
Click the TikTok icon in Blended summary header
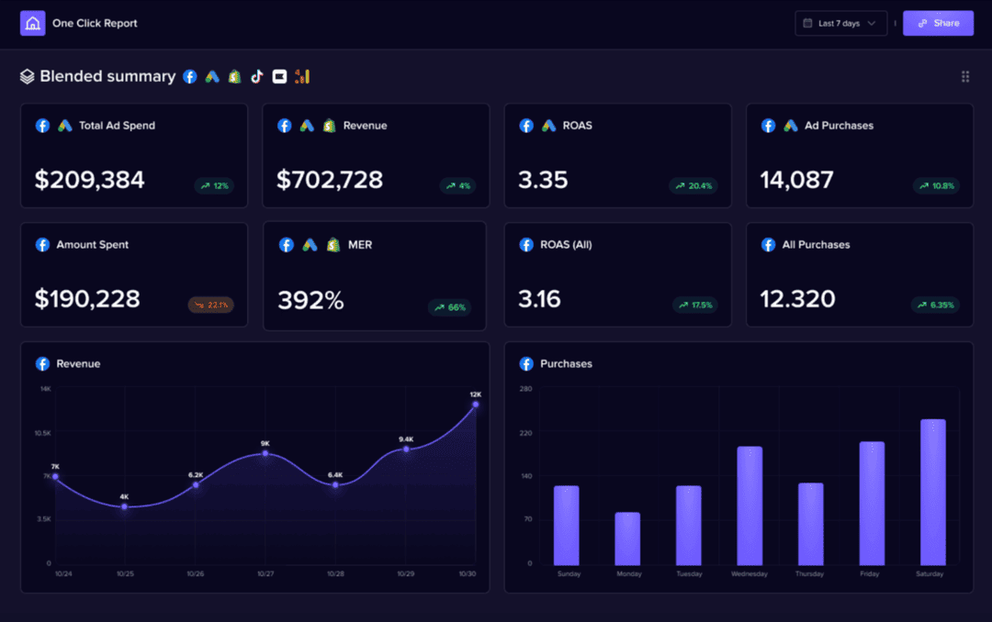(x=257, y=76)
